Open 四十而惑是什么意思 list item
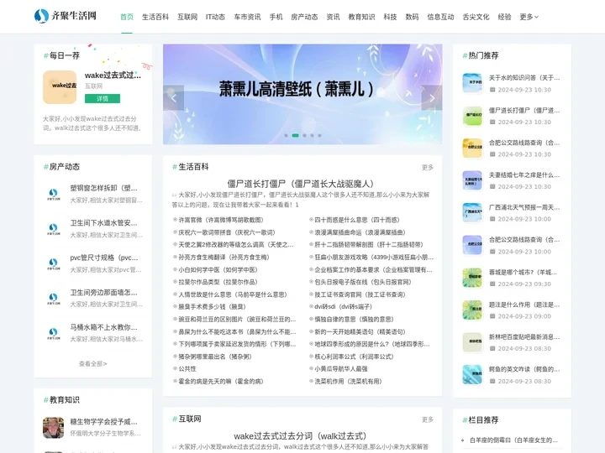 click(x=357, y=220)
